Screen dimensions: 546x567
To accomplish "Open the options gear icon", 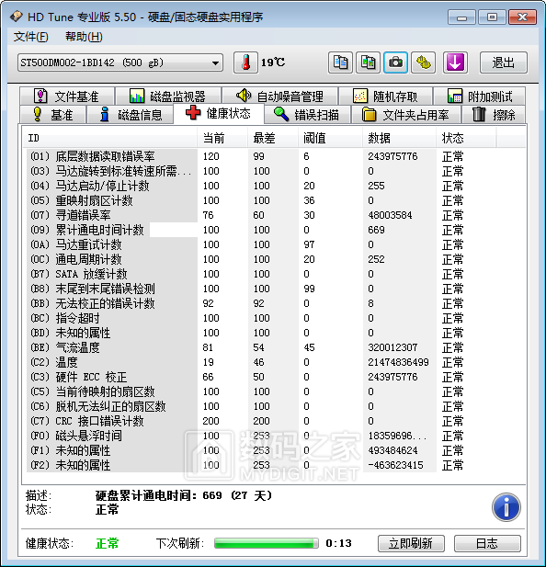I will (x=423, y=62).
